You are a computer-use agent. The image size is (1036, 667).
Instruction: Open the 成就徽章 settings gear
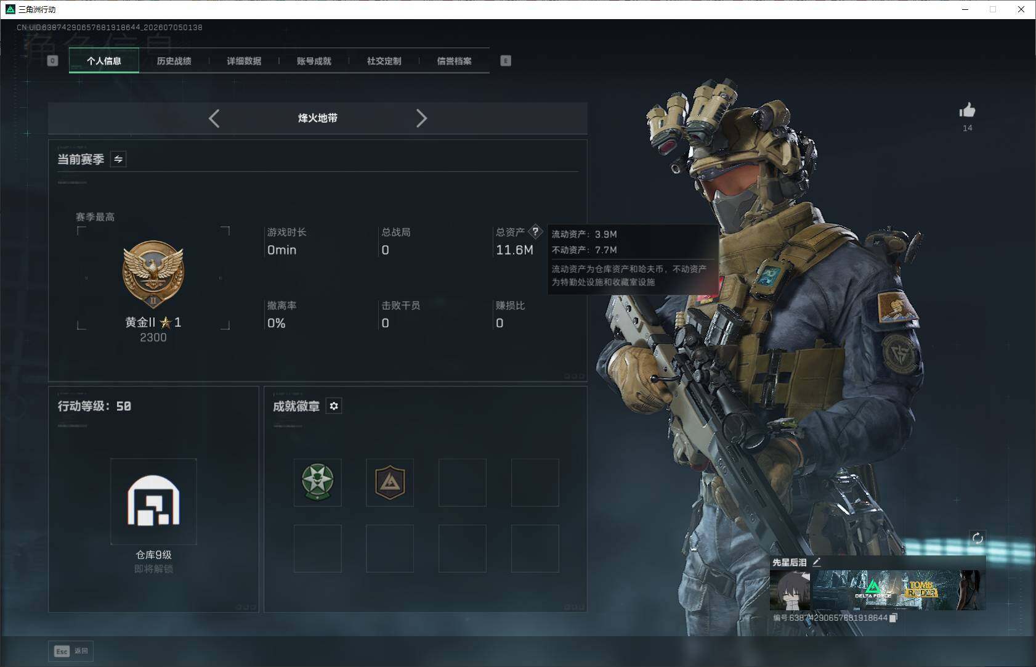(x=334, y=406)
